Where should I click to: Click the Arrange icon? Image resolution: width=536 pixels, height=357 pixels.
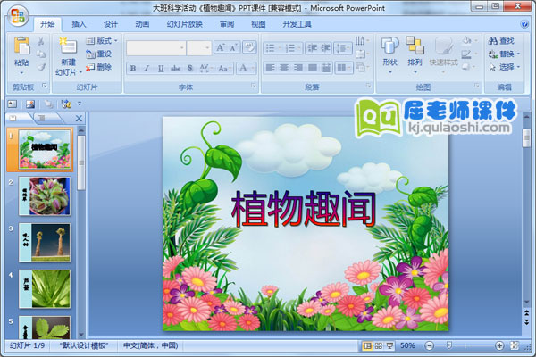coord(415,46)
